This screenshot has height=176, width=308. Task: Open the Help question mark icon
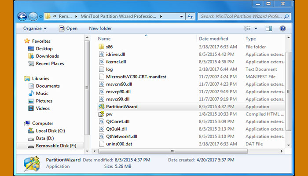(x=282, y=29)
